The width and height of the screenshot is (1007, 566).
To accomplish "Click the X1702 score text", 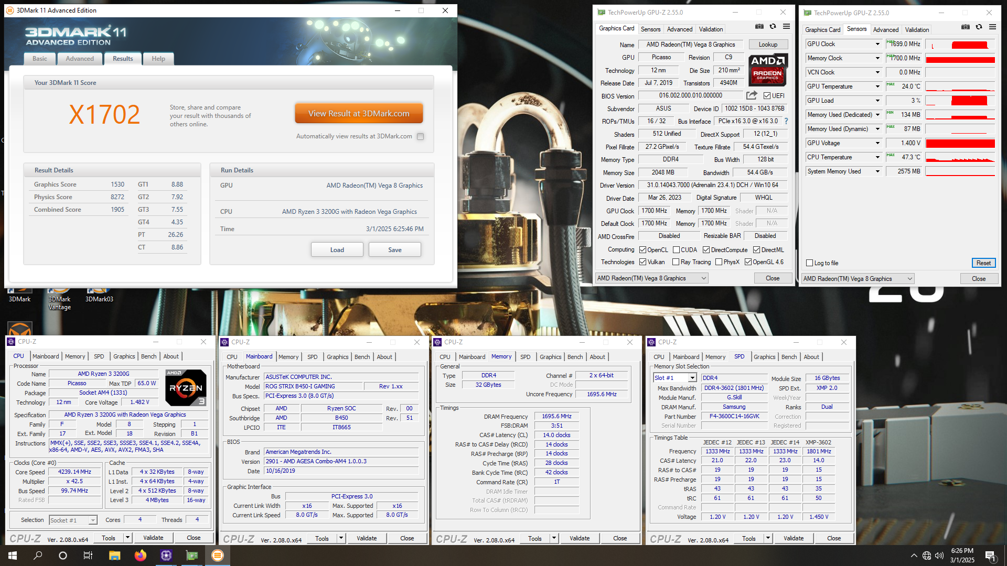I will point(104,114).
